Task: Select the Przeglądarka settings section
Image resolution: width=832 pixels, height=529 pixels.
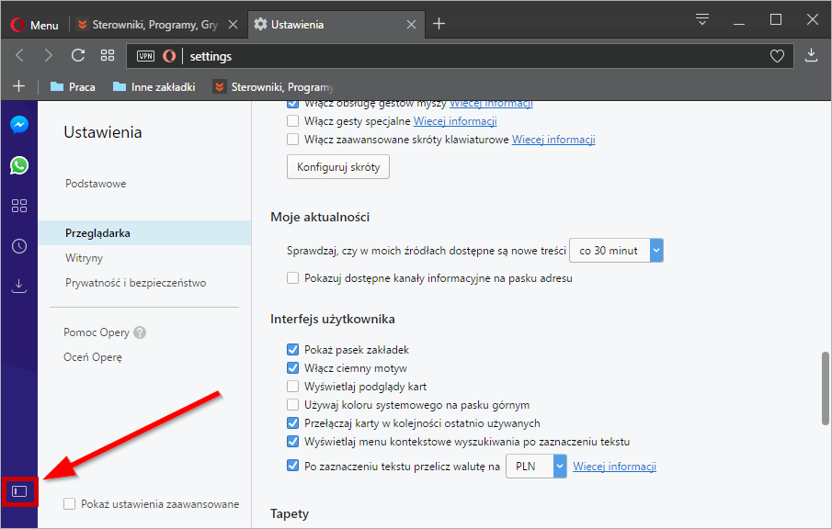Action: [144, 232]
